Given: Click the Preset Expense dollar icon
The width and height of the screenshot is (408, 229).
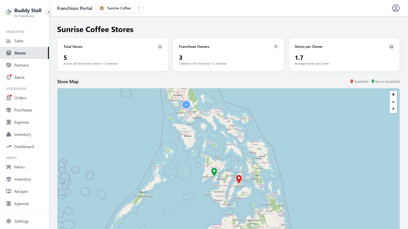Looking at the screenshot, I should pyautogui.click(x=9, y=204).
